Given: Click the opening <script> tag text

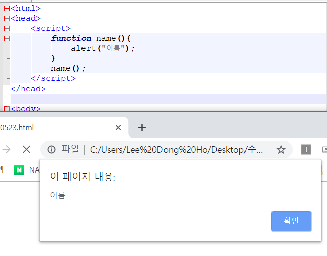Looking at the screenshot, I should (x=51, y=28).
